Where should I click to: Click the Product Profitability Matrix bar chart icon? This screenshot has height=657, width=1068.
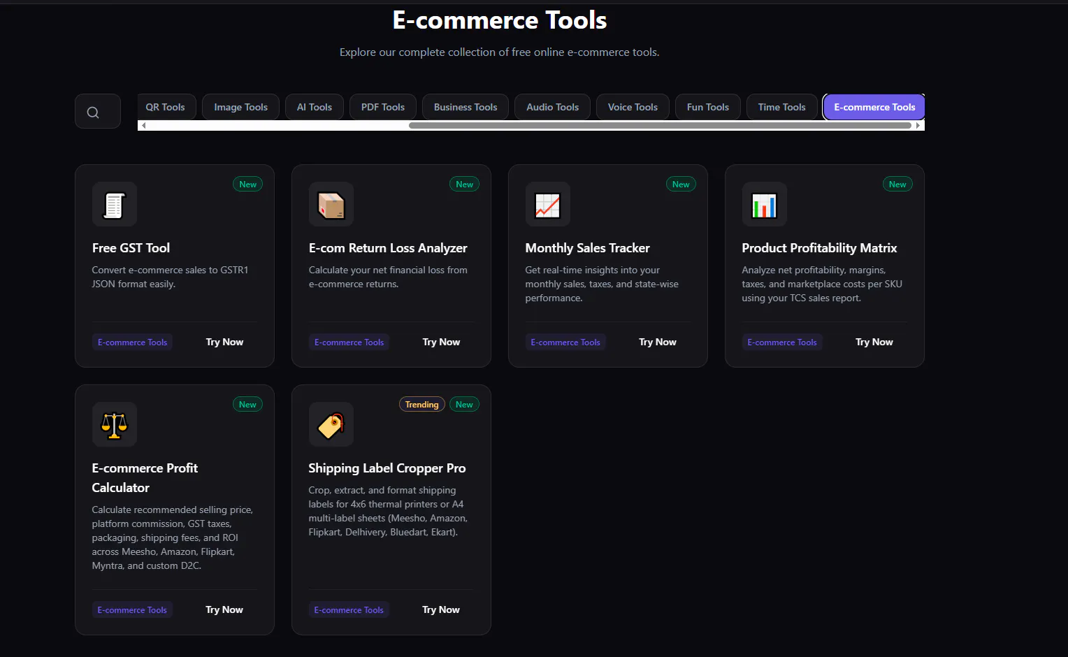click(x=765, y=205)
